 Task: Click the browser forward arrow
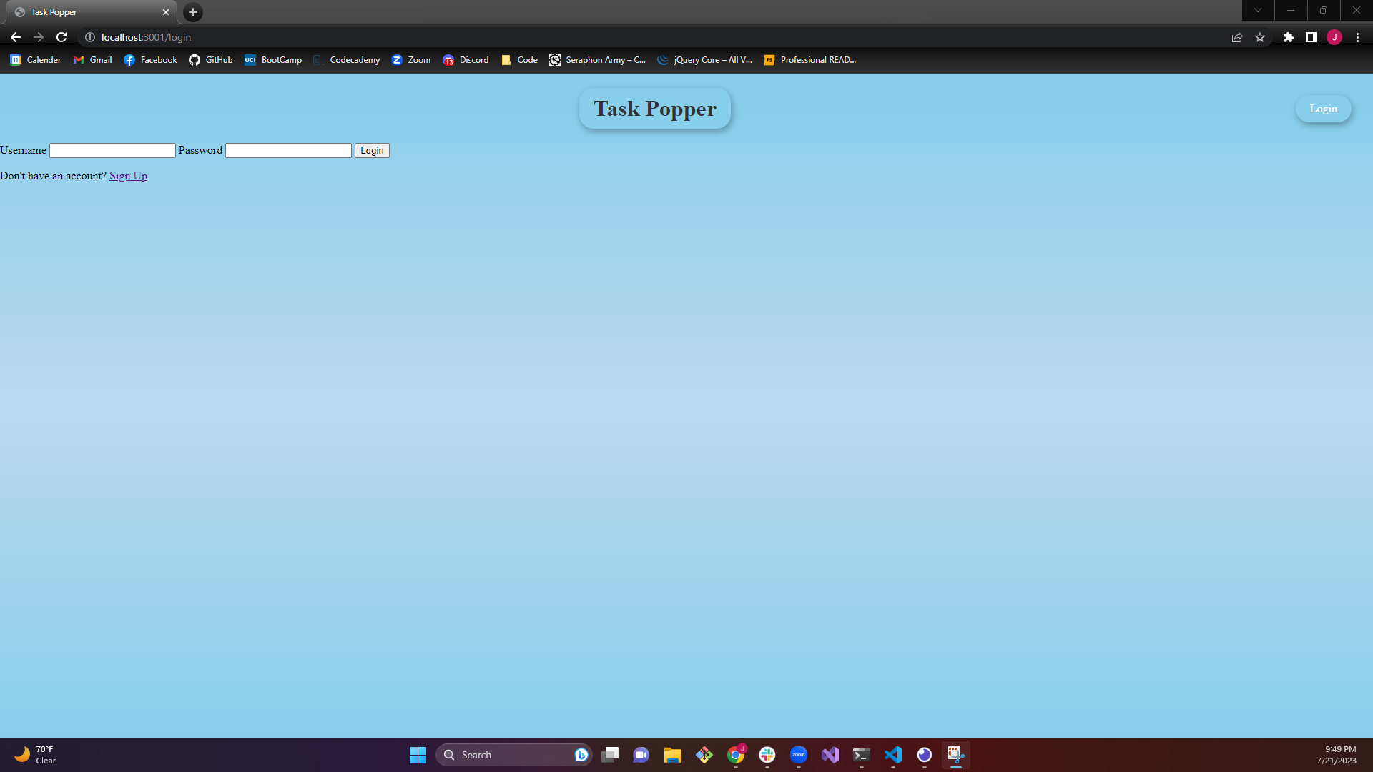pos(39,37)
